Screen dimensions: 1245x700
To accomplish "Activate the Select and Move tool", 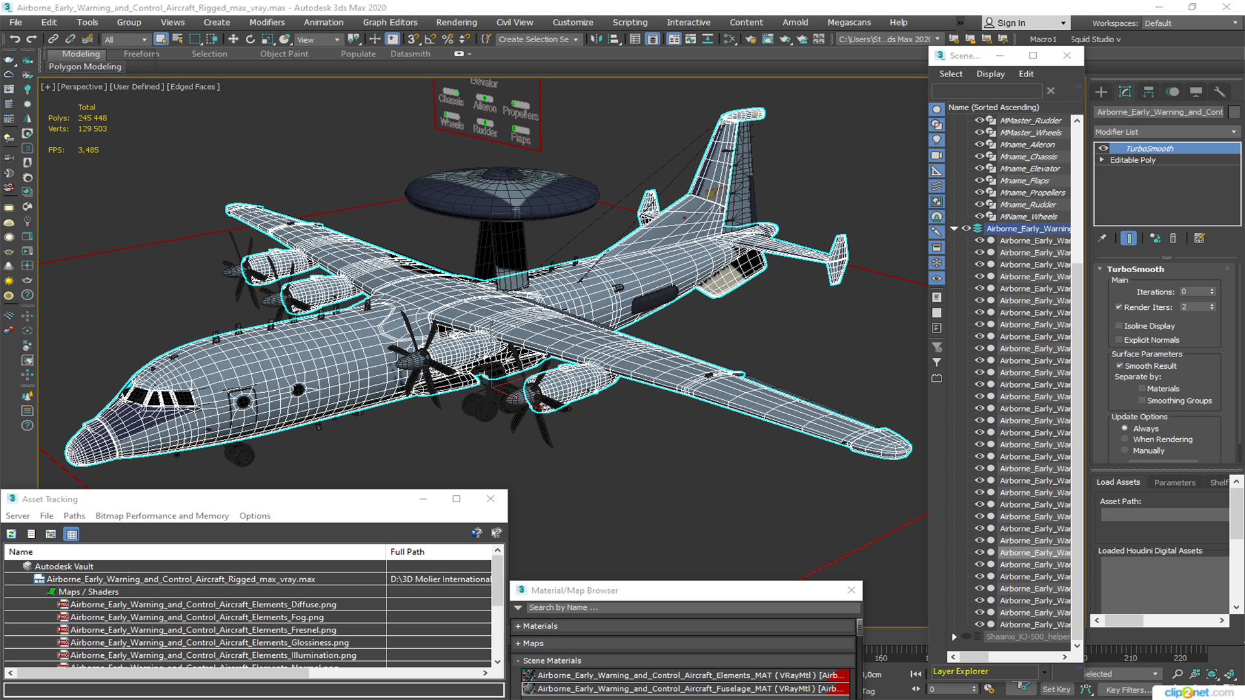I will 233,40.
